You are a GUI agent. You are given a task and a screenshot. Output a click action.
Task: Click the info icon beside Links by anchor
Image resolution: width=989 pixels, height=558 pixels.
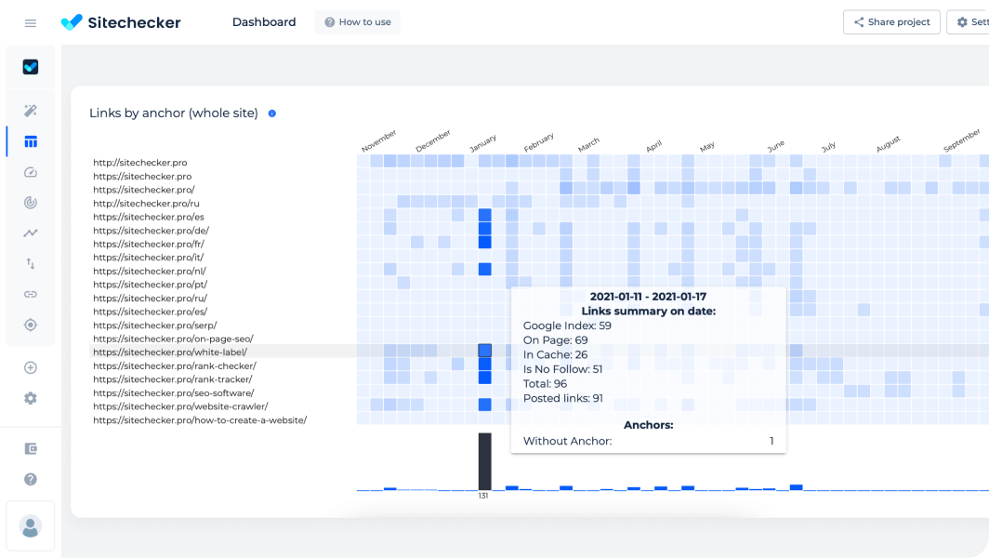(x=271, y=113)
